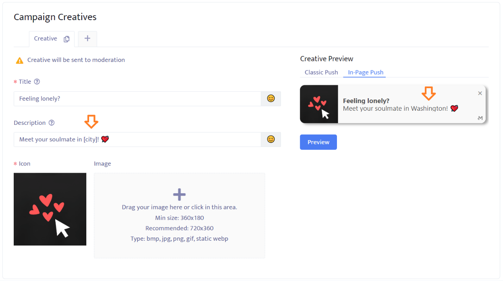
Task: Click the preview text "Meet your soulmate in Washington!"
Action: click(395, 109)
